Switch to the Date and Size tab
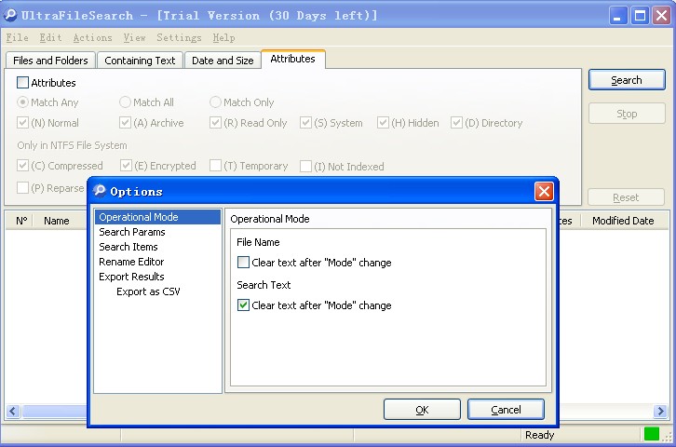The image size is (676, 447). [223, 61]
